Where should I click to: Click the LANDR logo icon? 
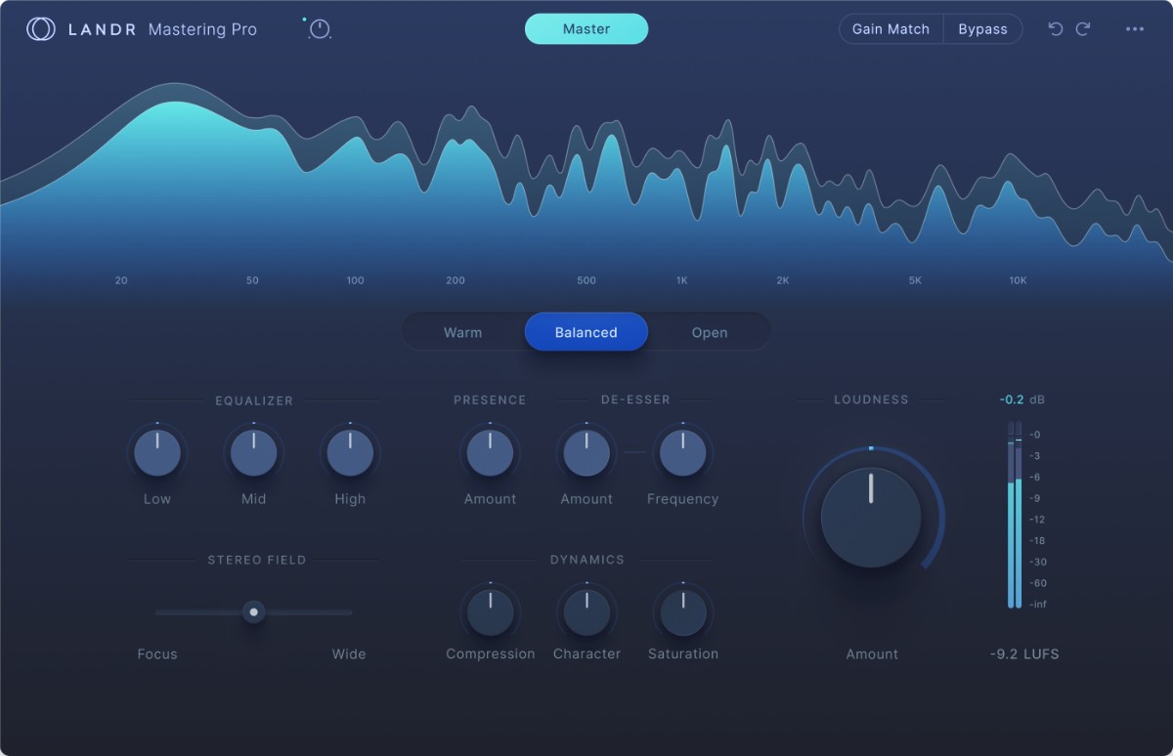tap(39, 28)
